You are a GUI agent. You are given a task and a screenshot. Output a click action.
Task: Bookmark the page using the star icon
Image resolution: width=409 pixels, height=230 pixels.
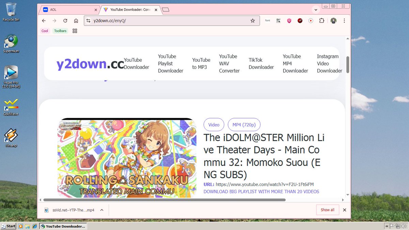click(253, 20)
